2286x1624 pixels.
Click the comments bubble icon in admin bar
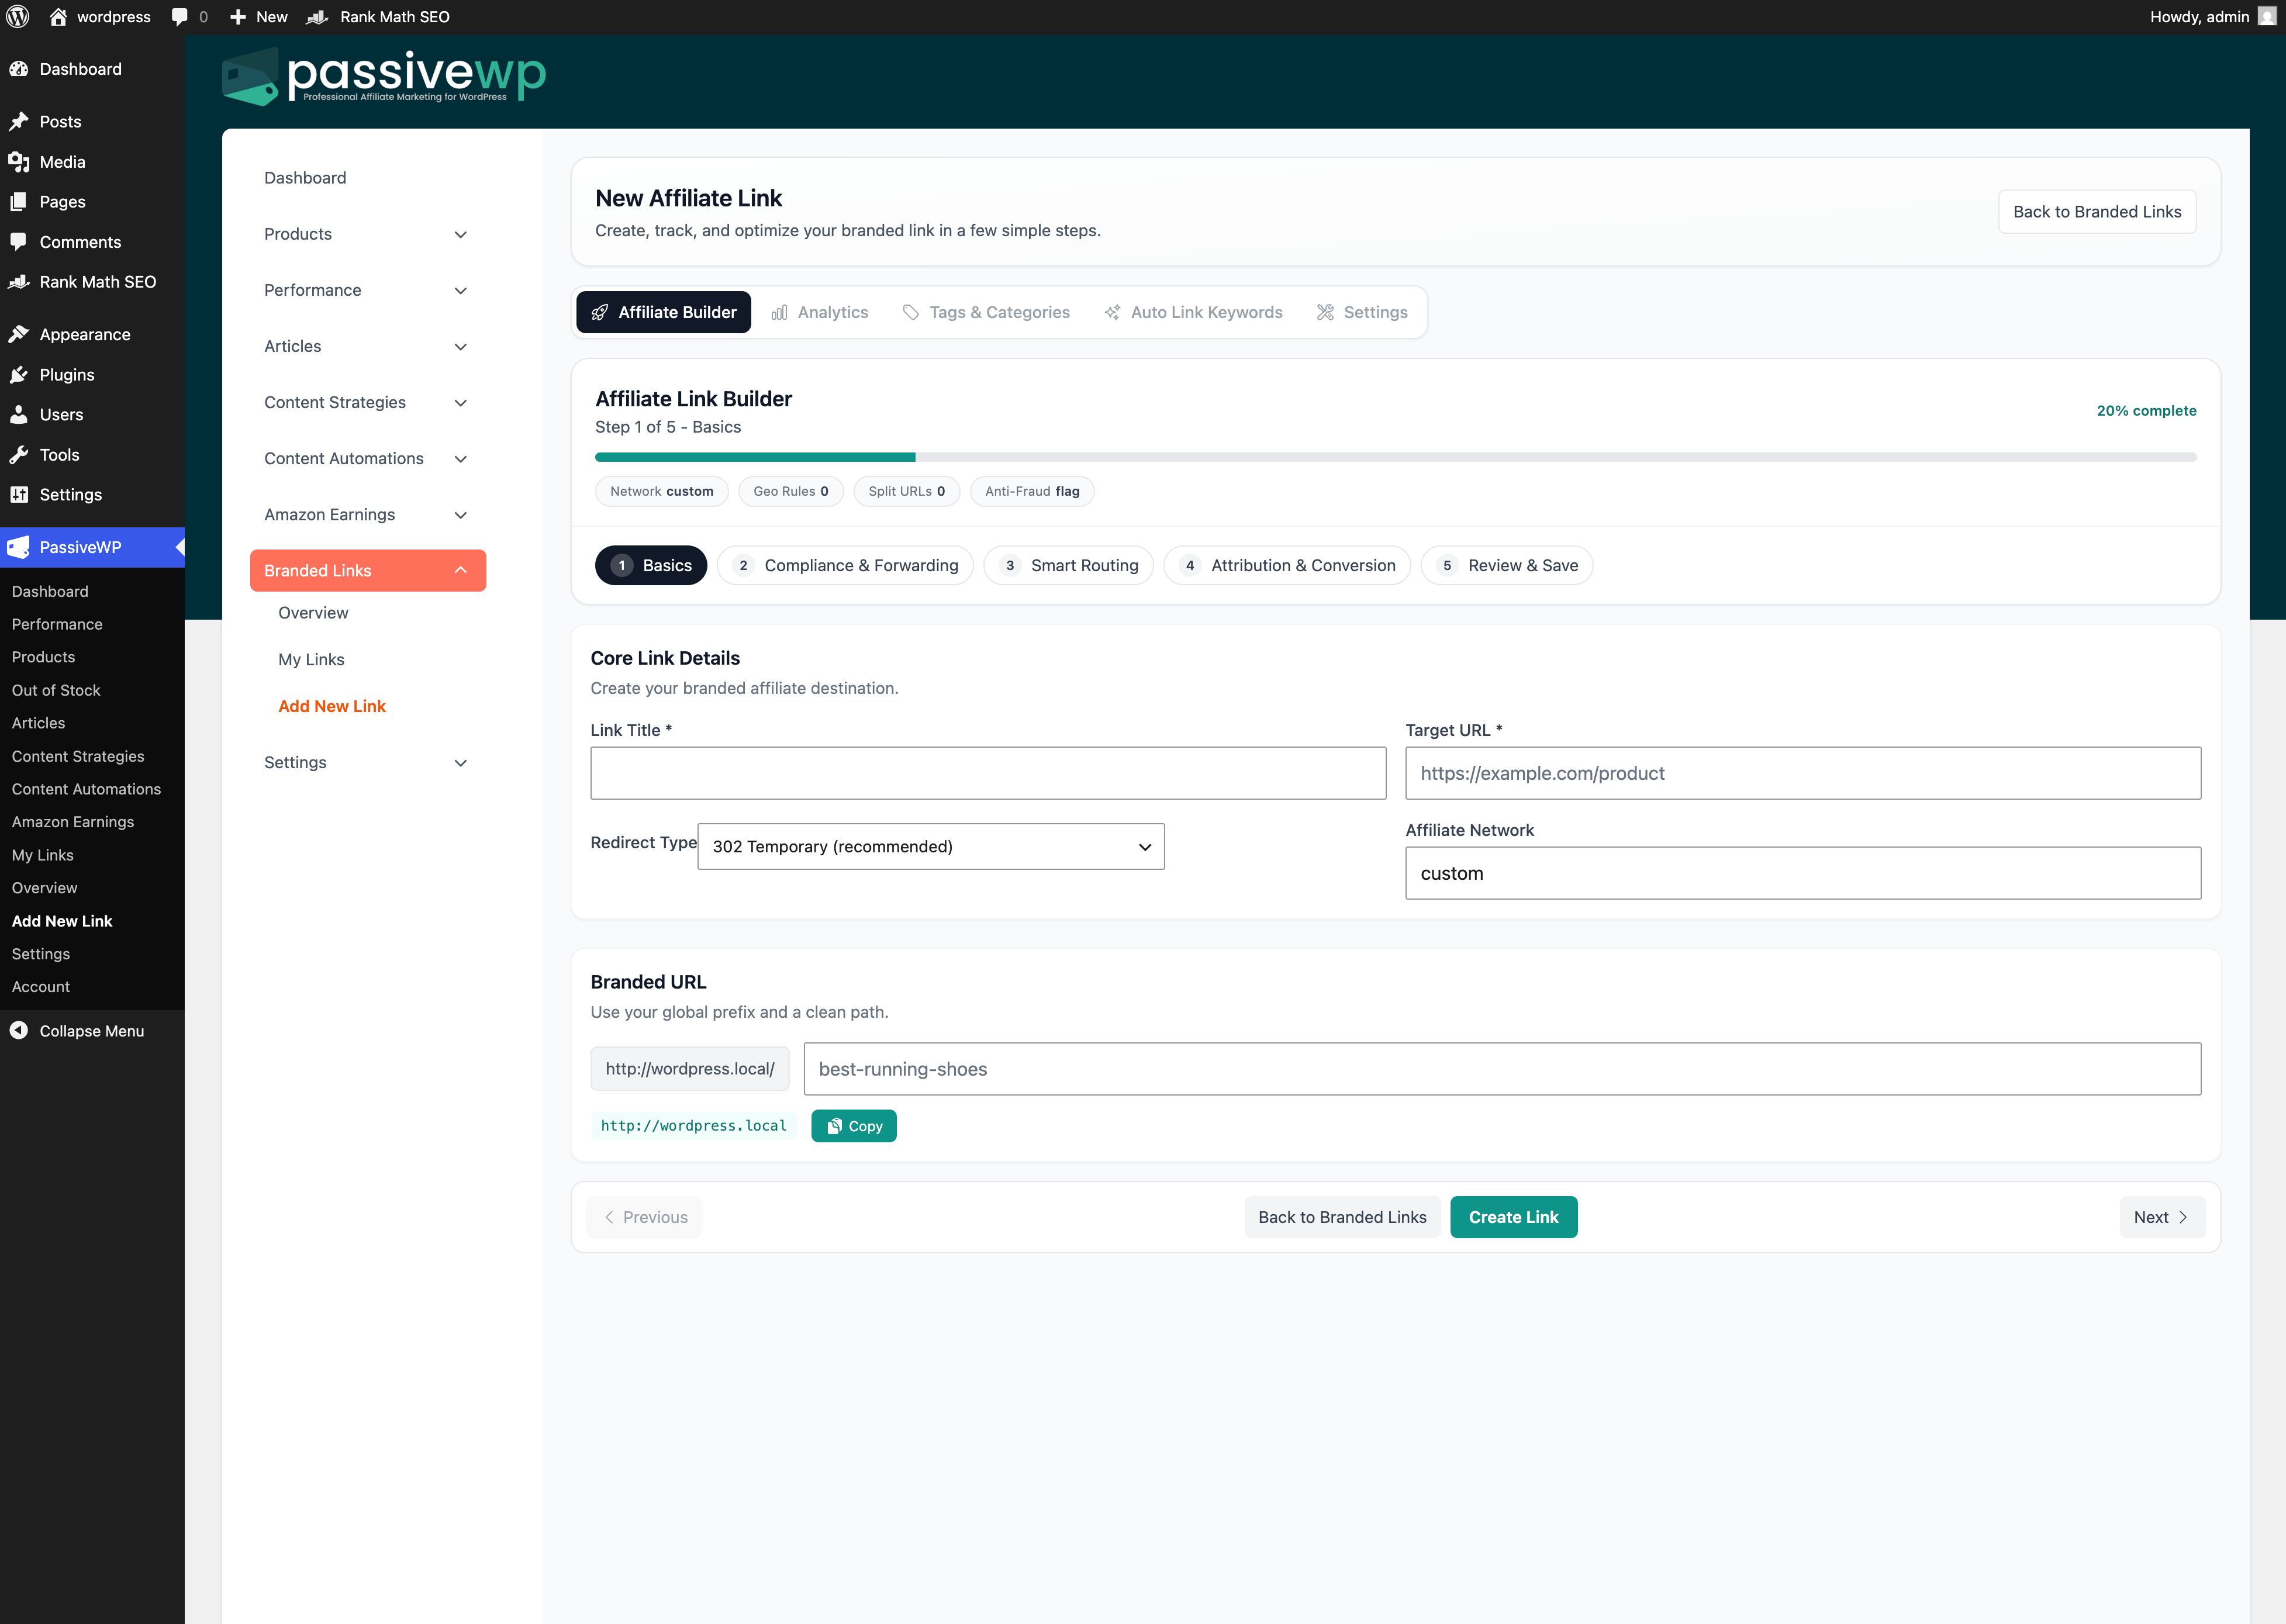click(x=181, y=16)
